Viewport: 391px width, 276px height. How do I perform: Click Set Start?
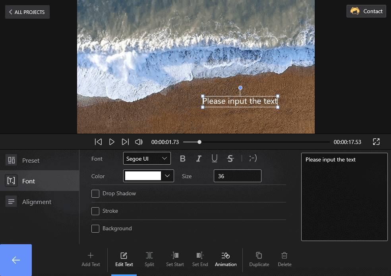tap(175, 260)
